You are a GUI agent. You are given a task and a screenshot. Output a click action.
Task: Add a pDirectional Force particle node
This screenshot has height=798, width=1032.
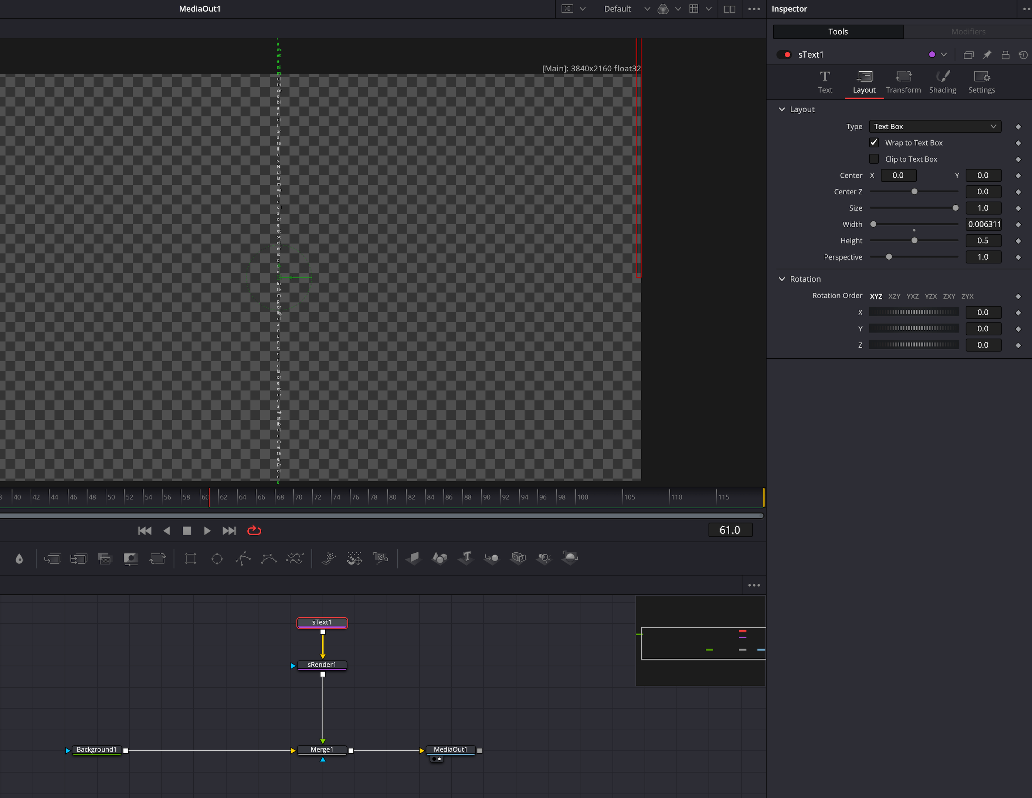pyautogui.click(x=354, y=559)
